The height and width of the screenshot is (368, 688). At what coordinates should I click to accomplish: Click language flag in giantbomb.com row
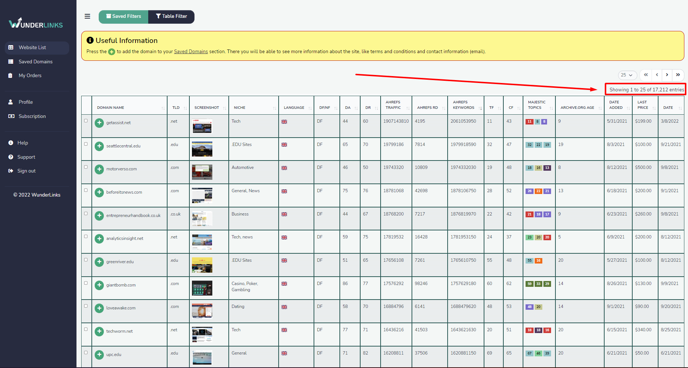pyautogui.click(x=284, y=284)
